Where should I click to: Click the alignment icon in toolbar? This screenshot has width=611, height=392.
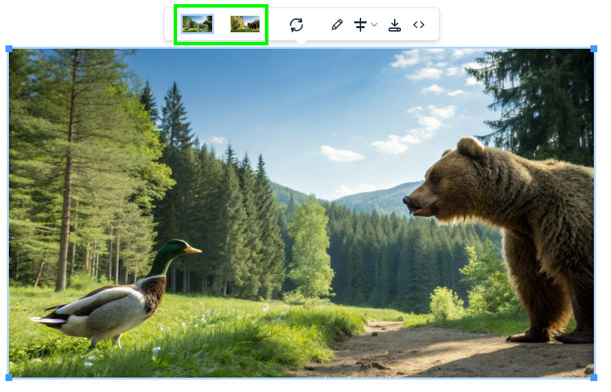[x=360, y=25]
